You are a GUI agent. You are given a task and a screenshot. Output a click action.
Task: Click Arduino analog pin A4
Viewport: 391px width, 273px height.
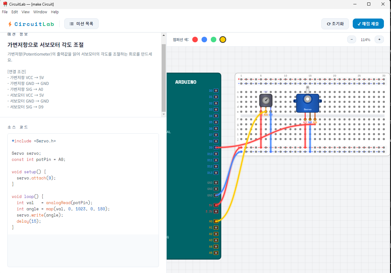pyautogui.click(x=216, y=247)
